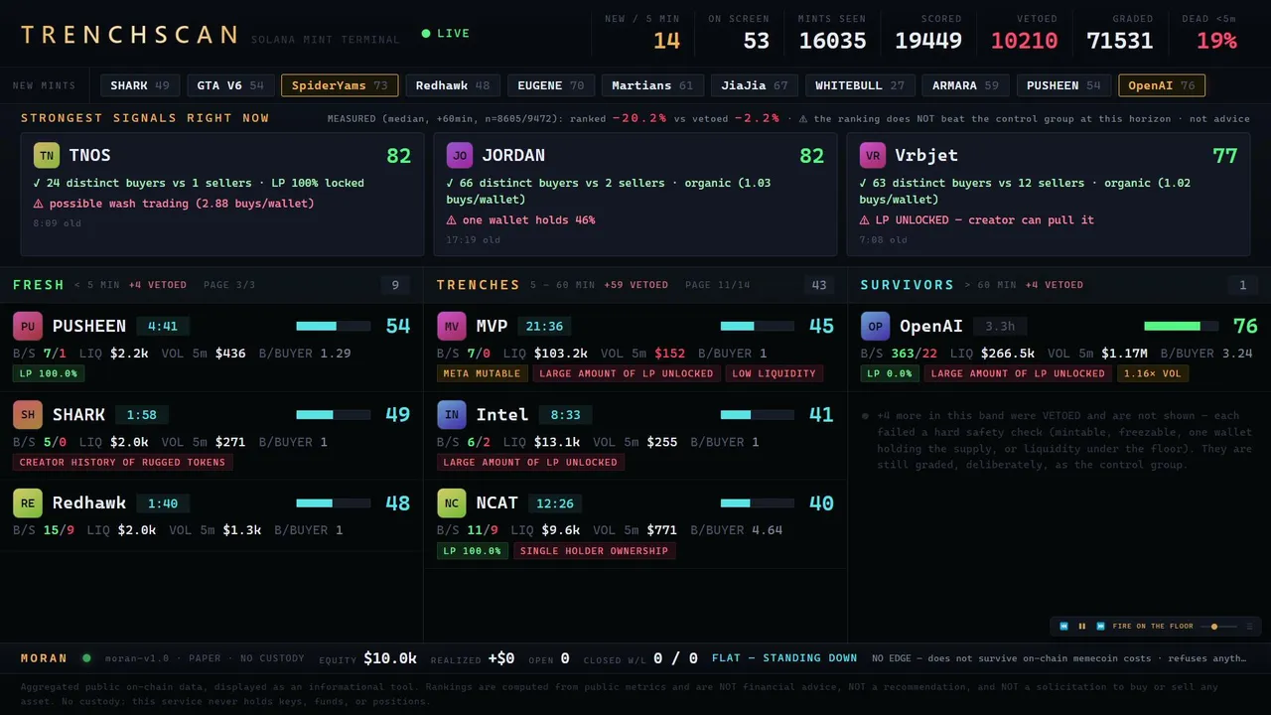Select the ARMARA 59 mint chip
Image resolution: width=1271 pixels, height=715 pixels.
point(965,86)
